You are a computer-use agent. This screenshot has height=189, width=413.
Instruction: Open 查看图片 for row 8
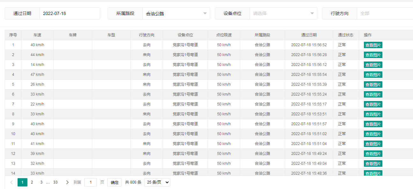point(373,114)
